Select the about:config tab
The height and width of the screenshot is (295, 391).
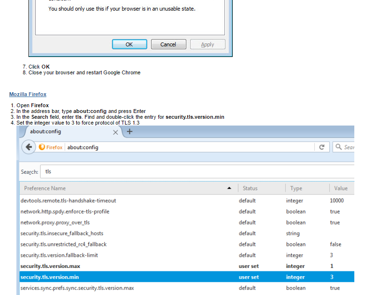[x=68, y=132]
